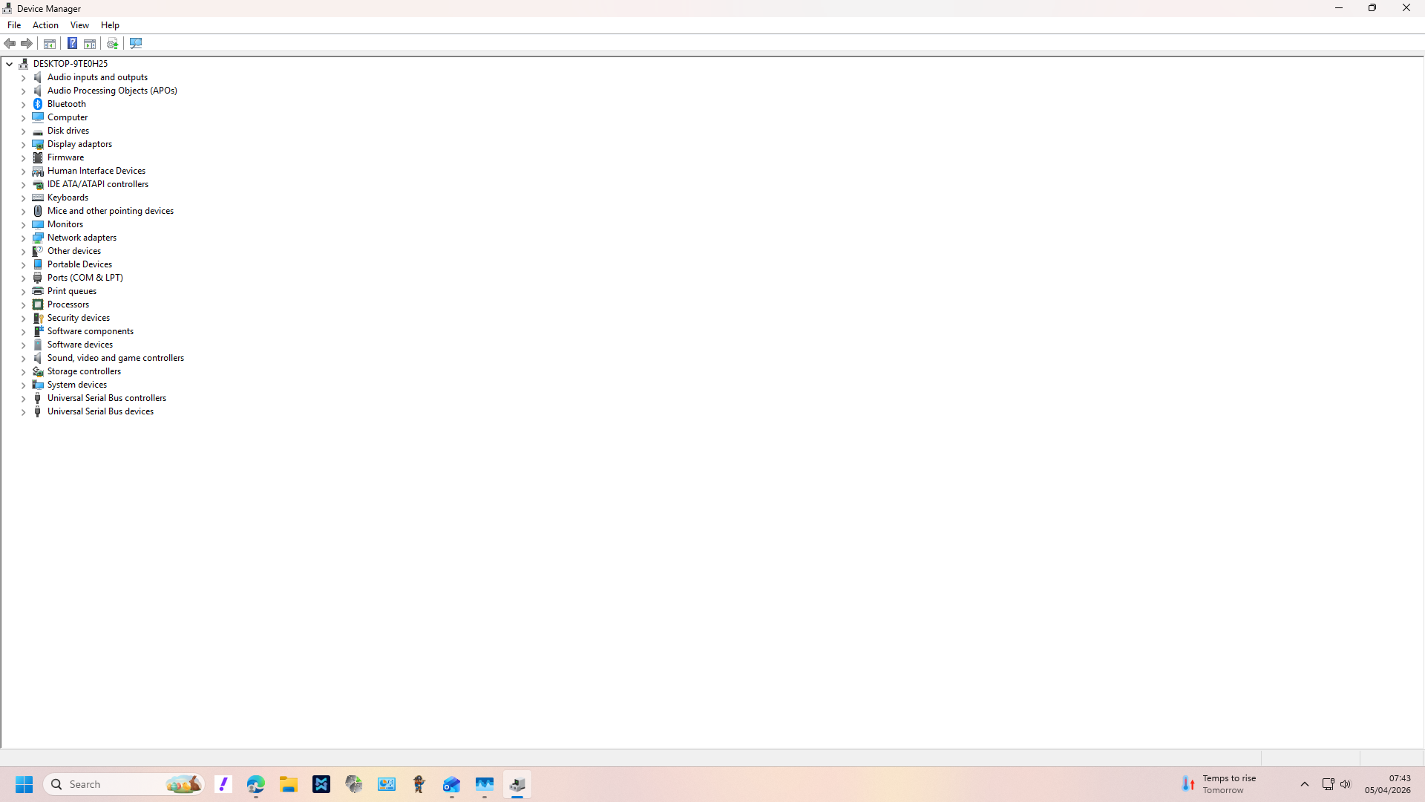Viewport: 1425px width, 802px height.
Task: Click Scan for hardware changes toolbar icon
Action: point(136,43)
